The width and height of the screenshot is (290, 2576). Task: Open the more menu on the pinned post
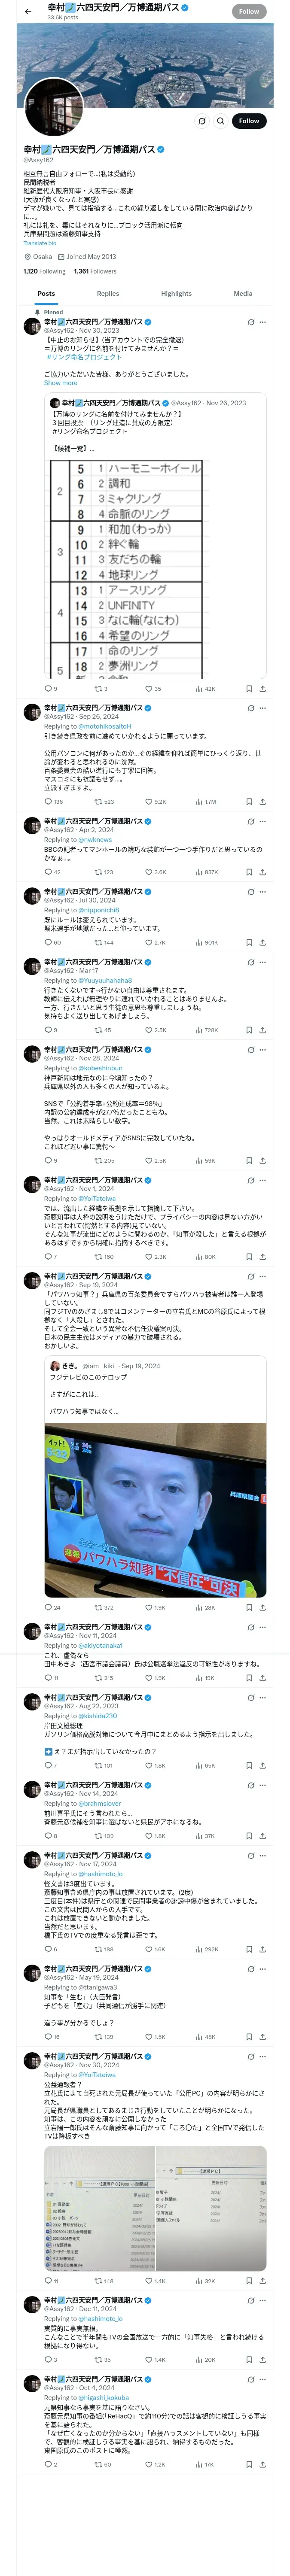263,322
